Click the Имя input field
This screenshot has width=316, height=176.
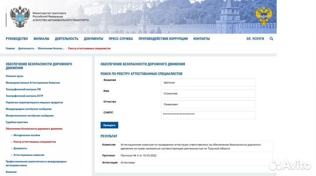click(x=208, y=94)
